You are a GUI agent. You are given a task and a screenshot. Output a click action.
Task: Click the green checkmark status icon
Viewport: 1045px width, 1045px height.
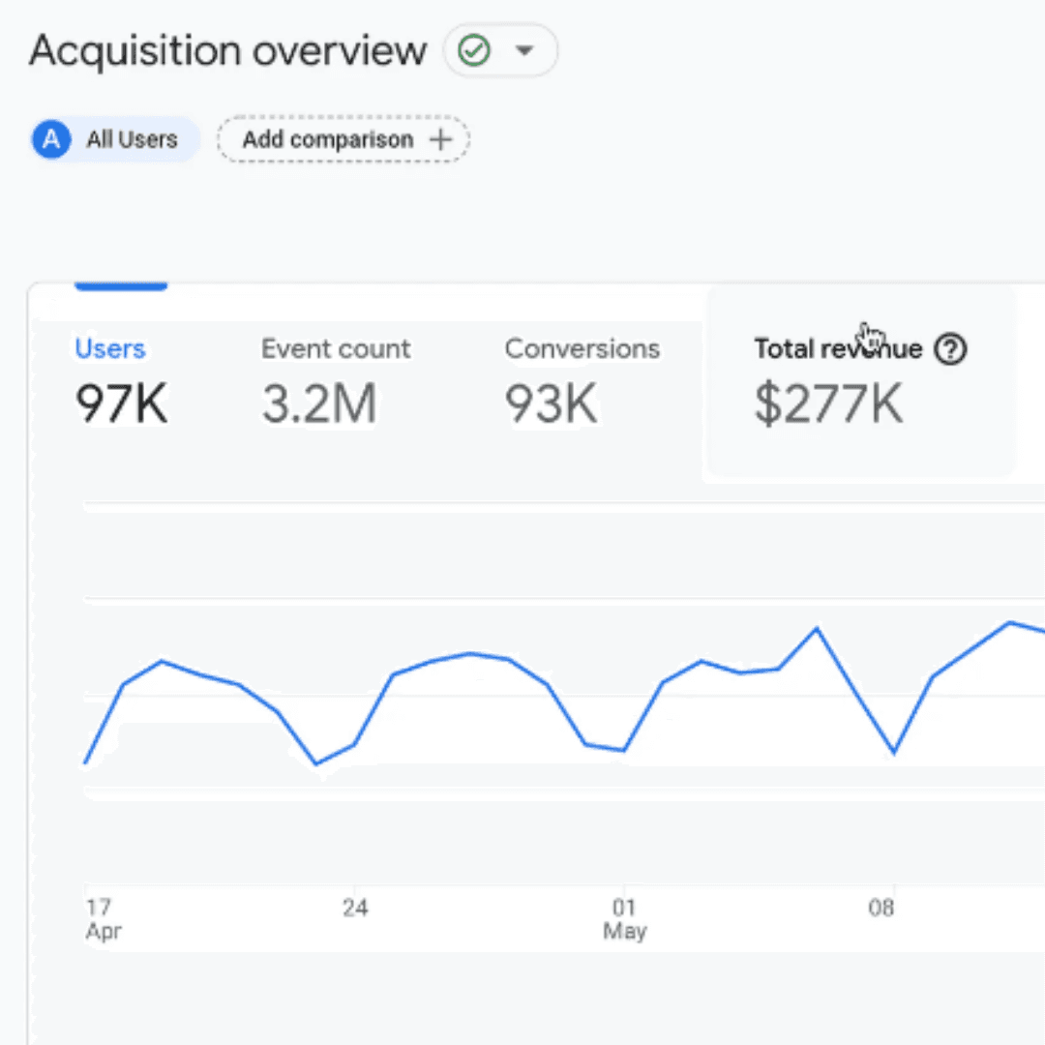(474, 50)
